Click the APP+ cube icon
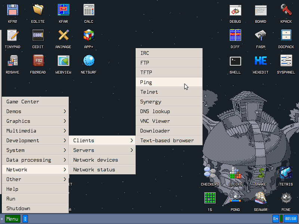Viewport: 299px width, 224px height. point(89,35)
